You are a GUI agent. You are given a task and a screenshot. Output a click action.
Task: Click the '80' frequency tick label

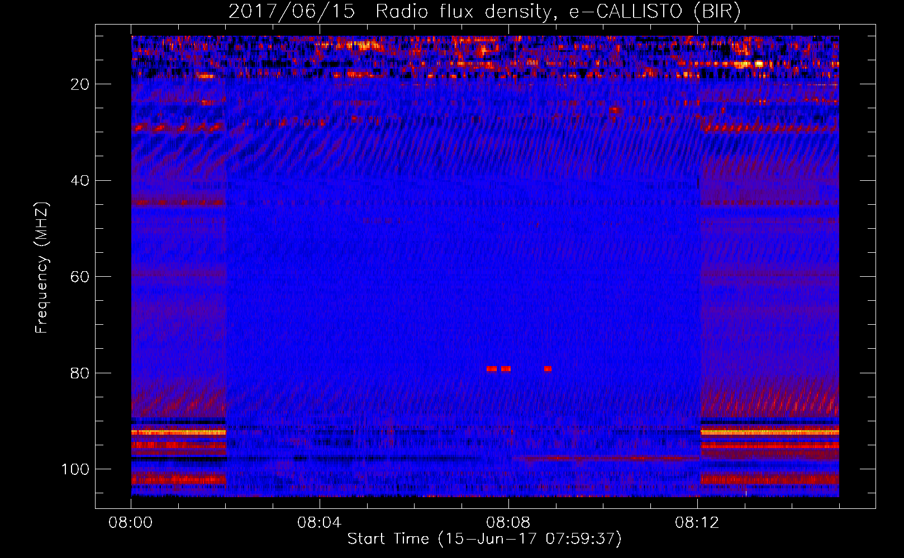pyautogui.click(x=80, y=373)
